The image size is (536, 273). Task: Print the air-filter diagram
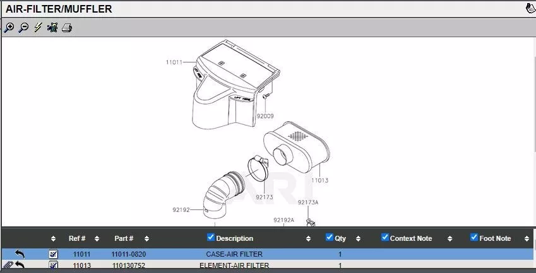pyautogui.click(x=67, y=28)
